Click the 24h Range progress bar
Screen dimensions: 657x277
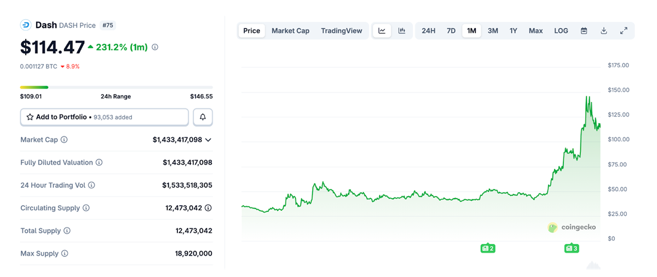(116, 87)
